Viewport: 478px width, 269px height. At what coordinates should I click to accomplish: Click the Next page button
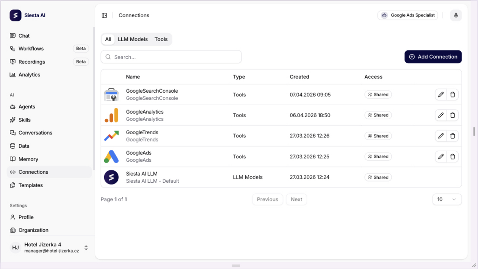pos(297,199)
